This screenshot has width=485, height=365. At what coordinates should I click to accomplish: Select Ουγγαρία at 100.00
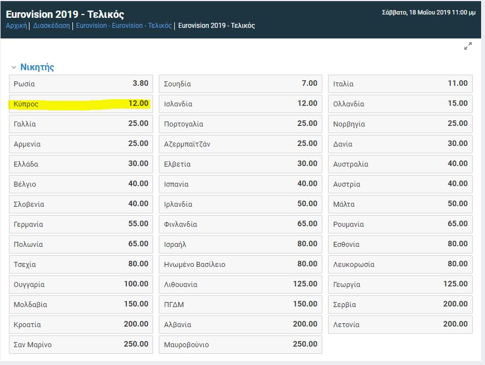81,285
